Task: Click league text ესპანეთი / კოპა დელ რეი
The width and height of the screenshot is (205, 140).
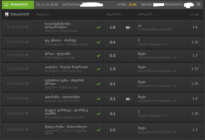Action: pos(63,71)
